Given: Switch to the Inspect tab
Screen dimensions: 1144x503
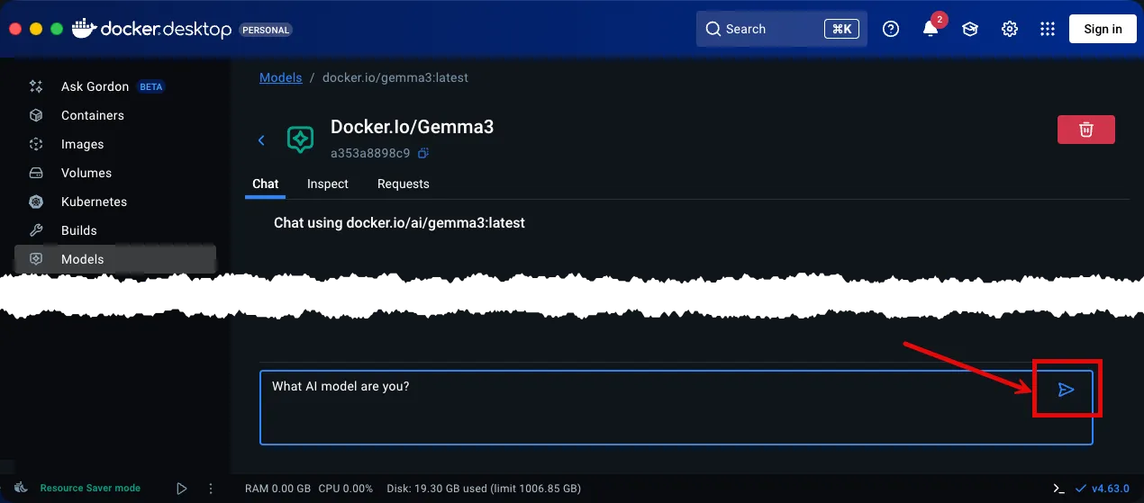Looking at the screenshot, I should click(x=328, y=184).
